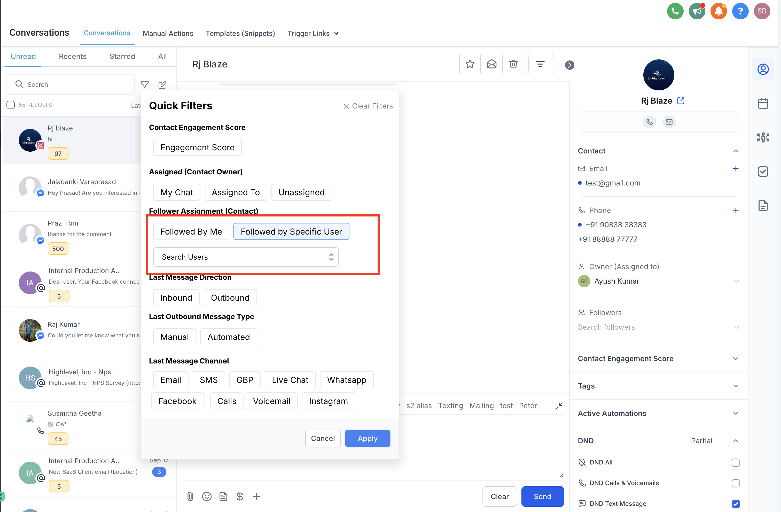781x512 pixels.
Task: Mark conversation as read envelope icon
Action: point(491,64)
